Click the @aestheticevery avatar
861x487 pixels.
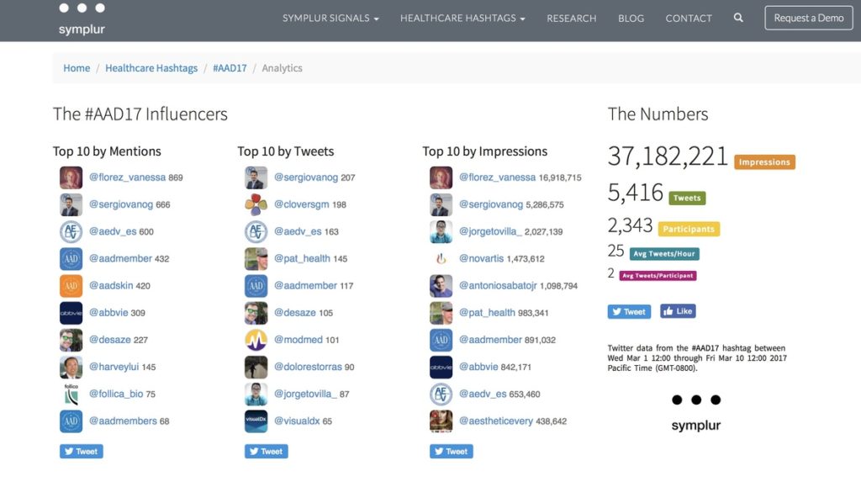(441, 421)
